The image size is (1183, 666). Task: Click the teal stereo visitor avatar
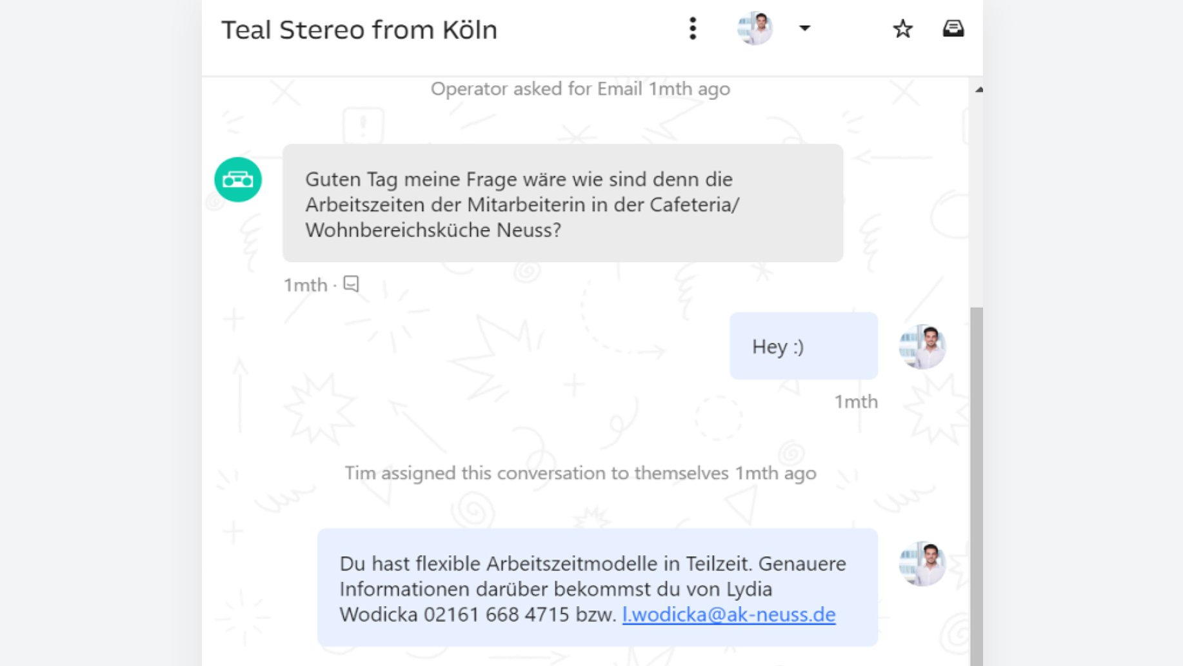pyautogui.click(x=238, y=179)
